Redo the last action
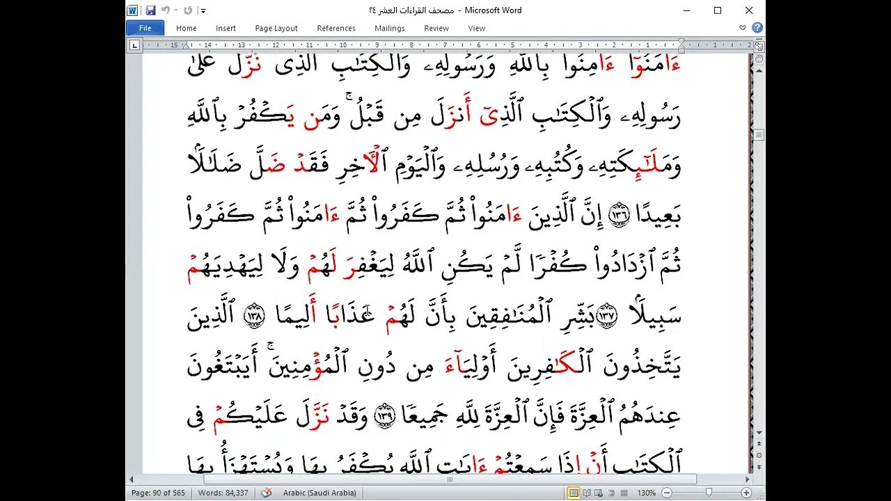The height and width of the screenshot is (501, 891). [x=188, y=10]
